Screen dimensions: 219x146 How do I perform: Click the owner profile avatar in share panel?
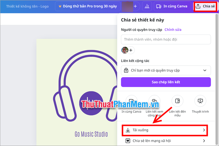point(125,50)
